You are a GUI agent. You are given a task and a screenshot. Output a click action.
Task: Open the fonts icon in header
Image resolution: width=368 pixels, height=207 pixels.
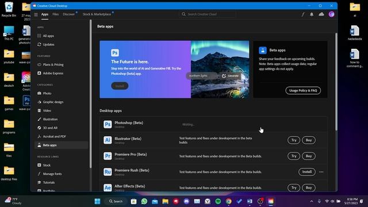point(303,14)
